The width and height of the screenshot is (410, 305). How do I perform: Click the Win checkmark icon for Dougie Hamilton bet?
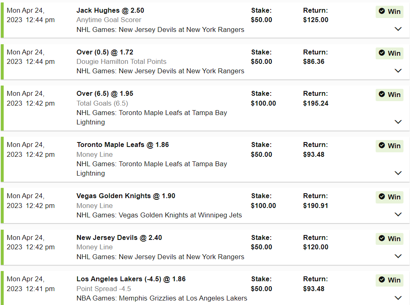tap(382, 53)
